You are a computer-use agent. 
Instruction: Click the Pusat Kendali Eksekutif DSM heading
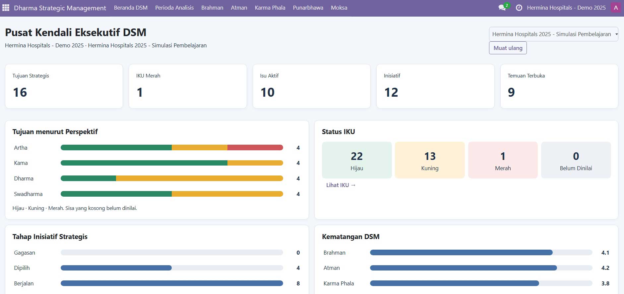(x=76, y=32)
